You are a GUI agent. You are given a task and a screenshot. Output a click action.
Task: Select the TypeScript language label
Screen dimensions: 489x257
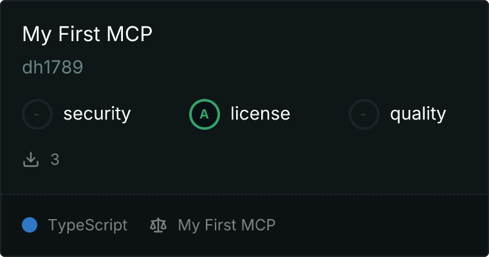(x=88, y=226)
